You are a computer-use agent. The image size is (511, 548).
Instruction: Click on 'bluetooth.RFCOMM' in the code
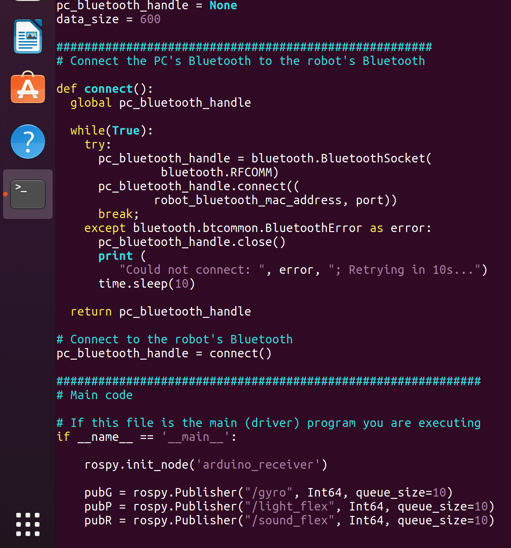coord(219,172)
